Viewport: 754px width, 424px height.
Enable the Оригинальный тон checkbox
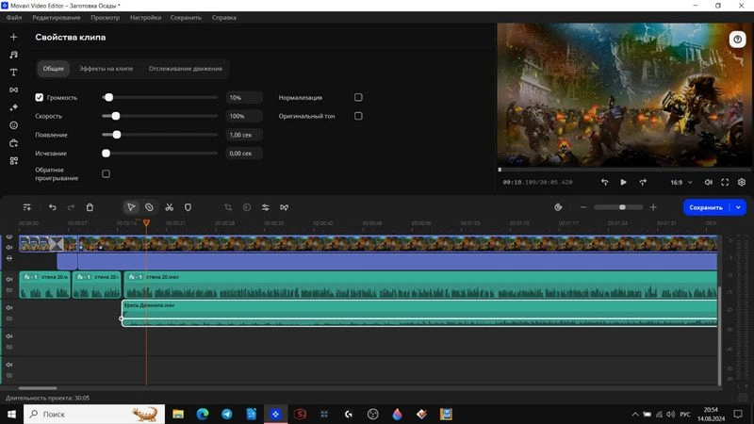coord(358,116)
